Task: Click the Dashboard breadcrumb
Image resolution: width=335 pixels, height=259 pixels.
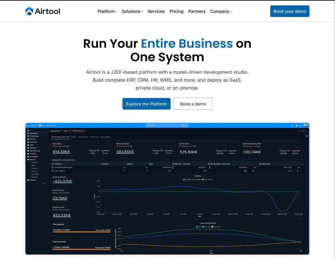Action: tap(55, 131)
